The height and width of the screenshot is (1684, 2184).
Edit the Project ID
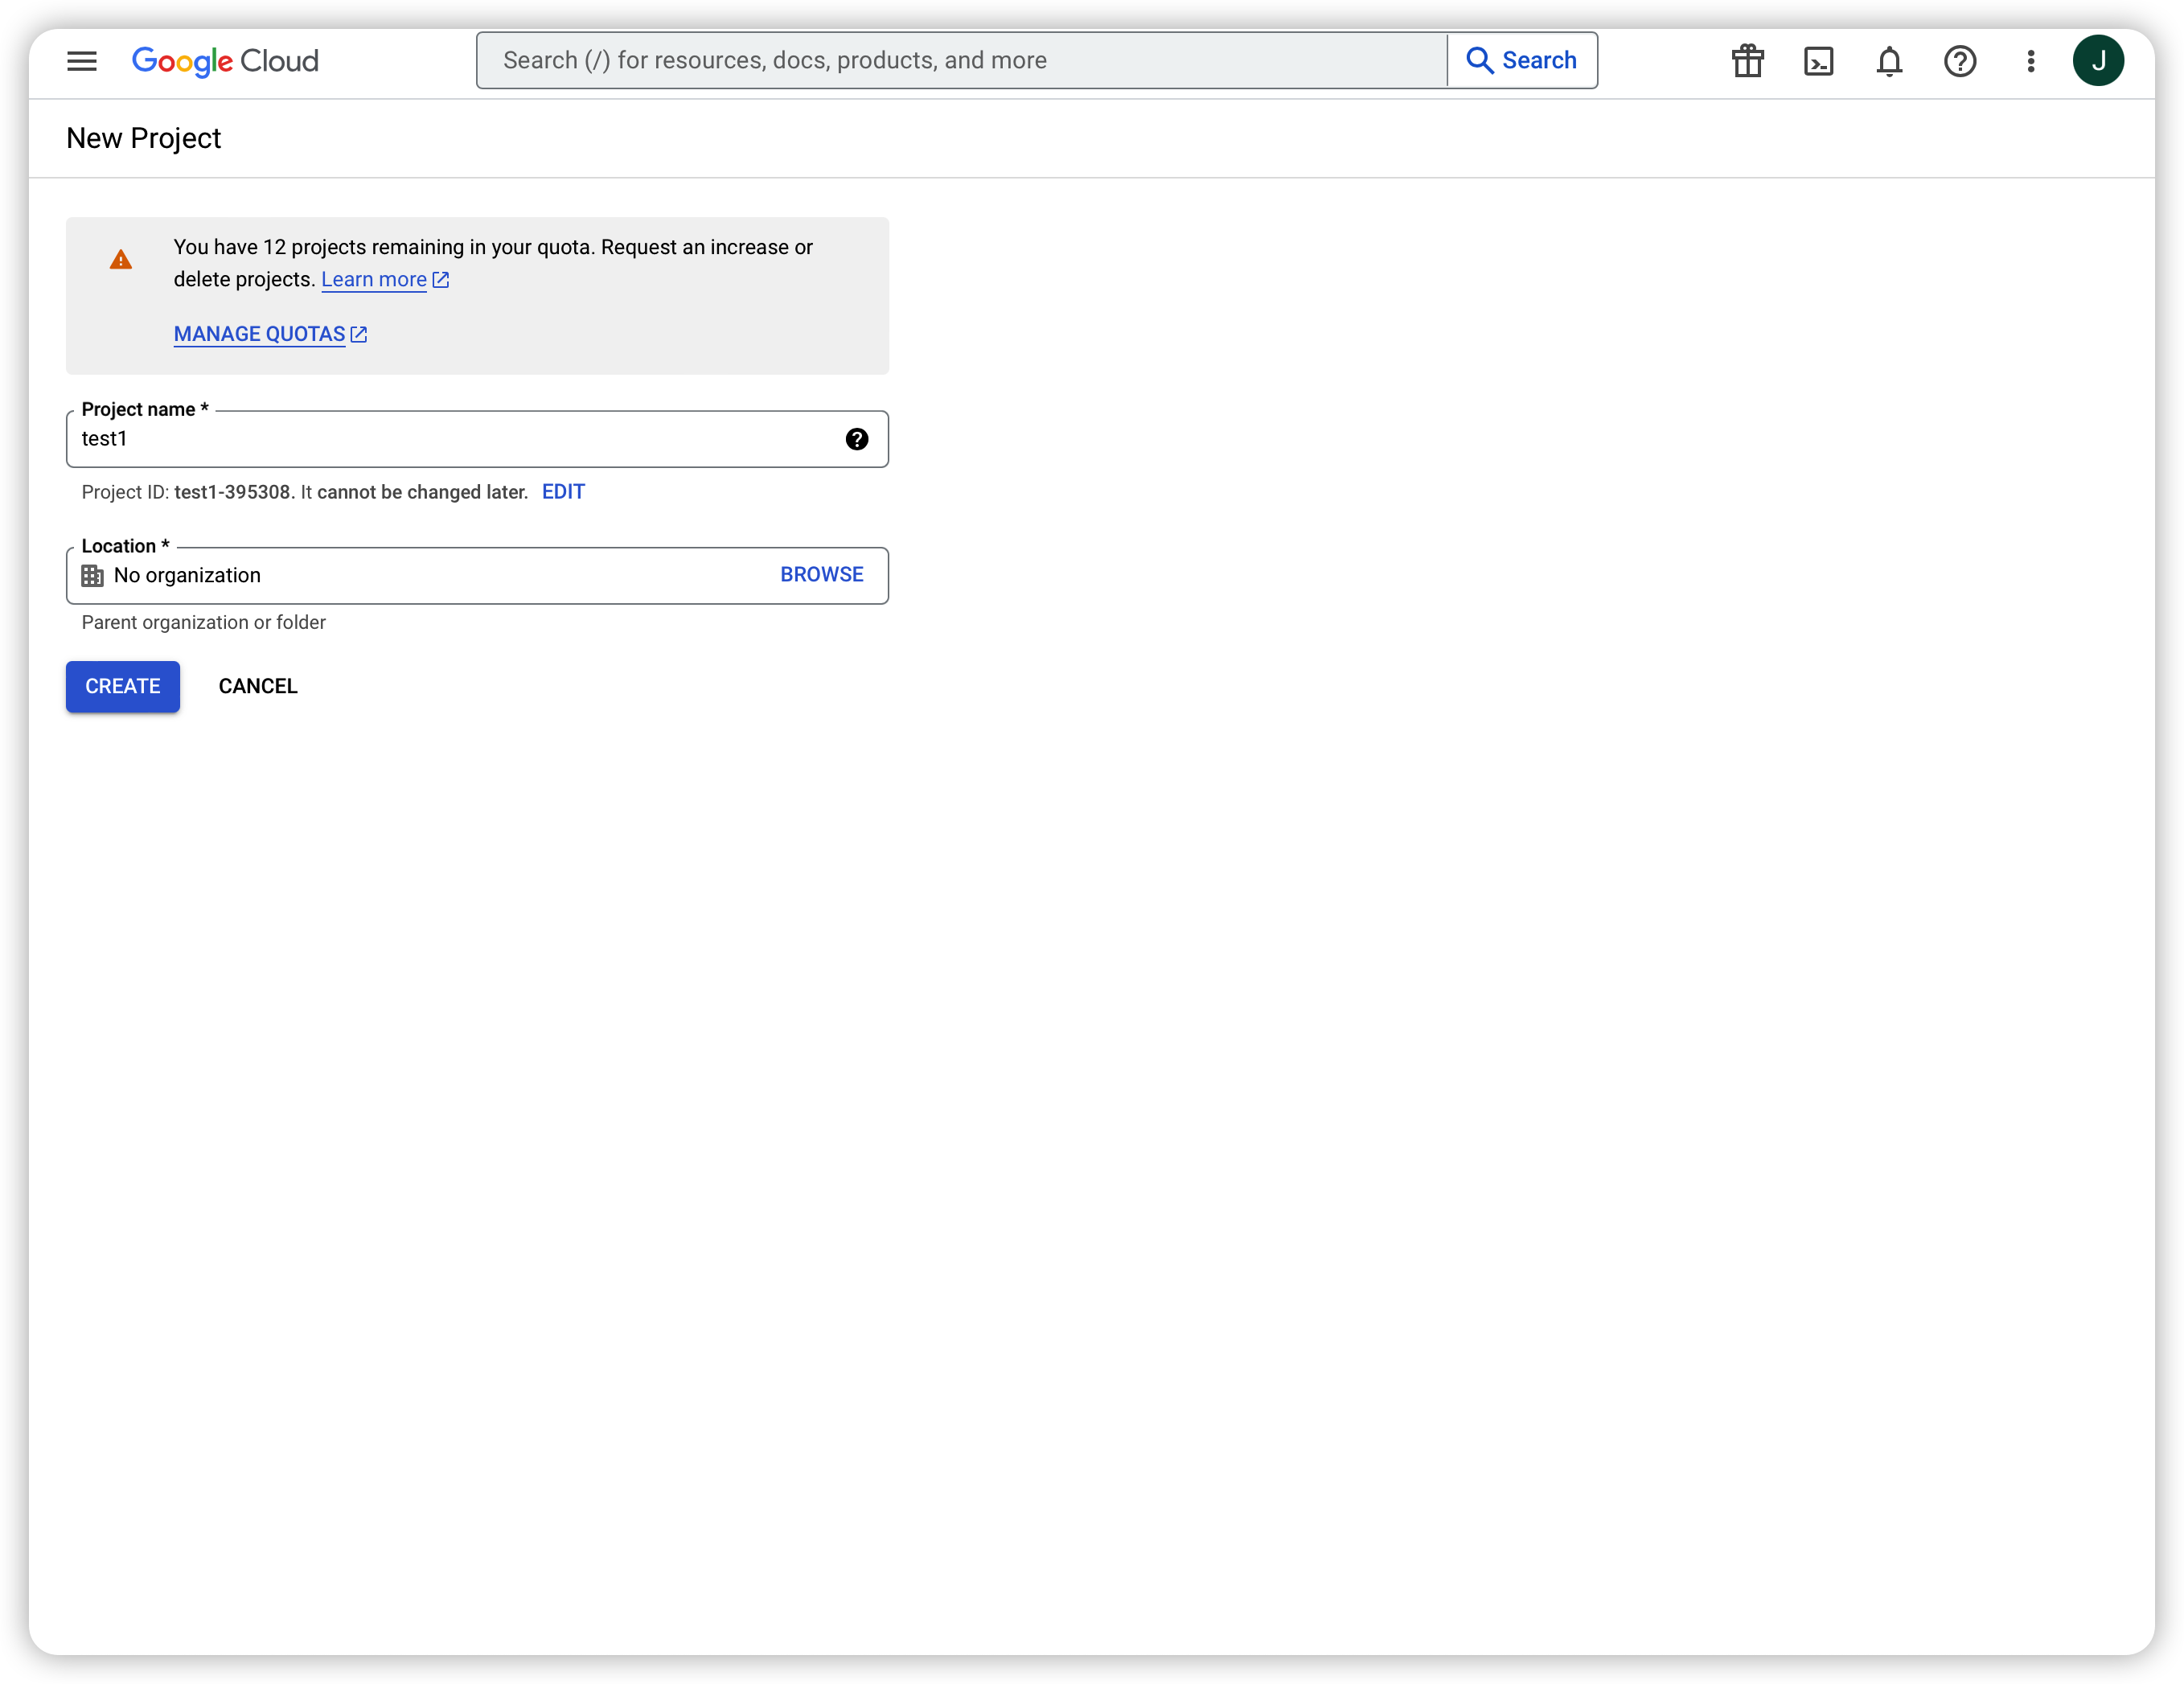tap(563, 492)
